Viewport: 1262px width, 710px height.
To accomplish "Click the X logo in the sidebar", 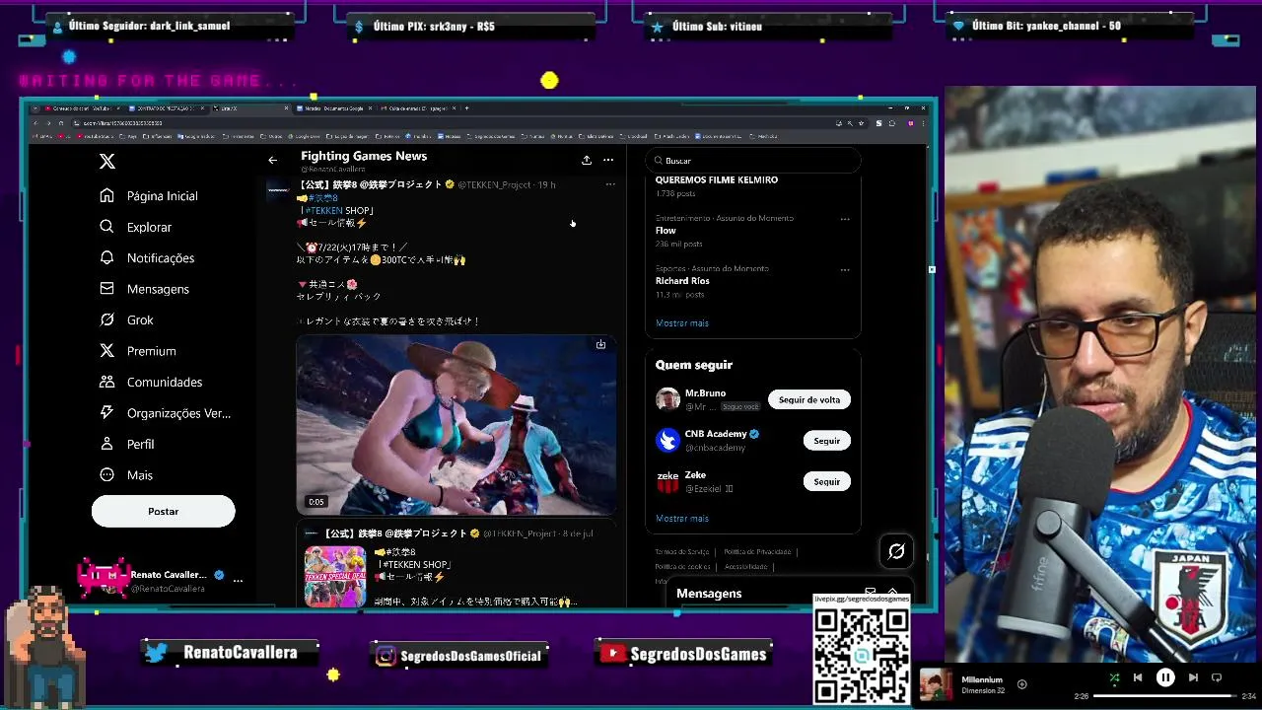I will [107, 161].
